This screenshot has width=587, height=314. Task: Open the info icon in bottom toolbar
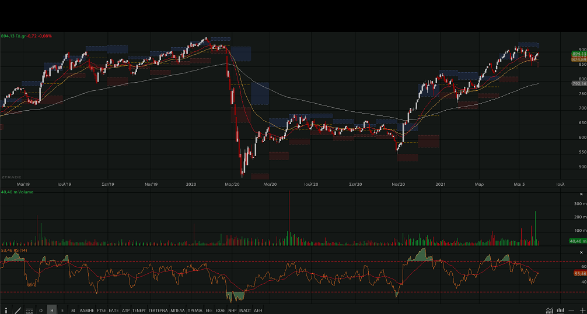coord(6,311)
